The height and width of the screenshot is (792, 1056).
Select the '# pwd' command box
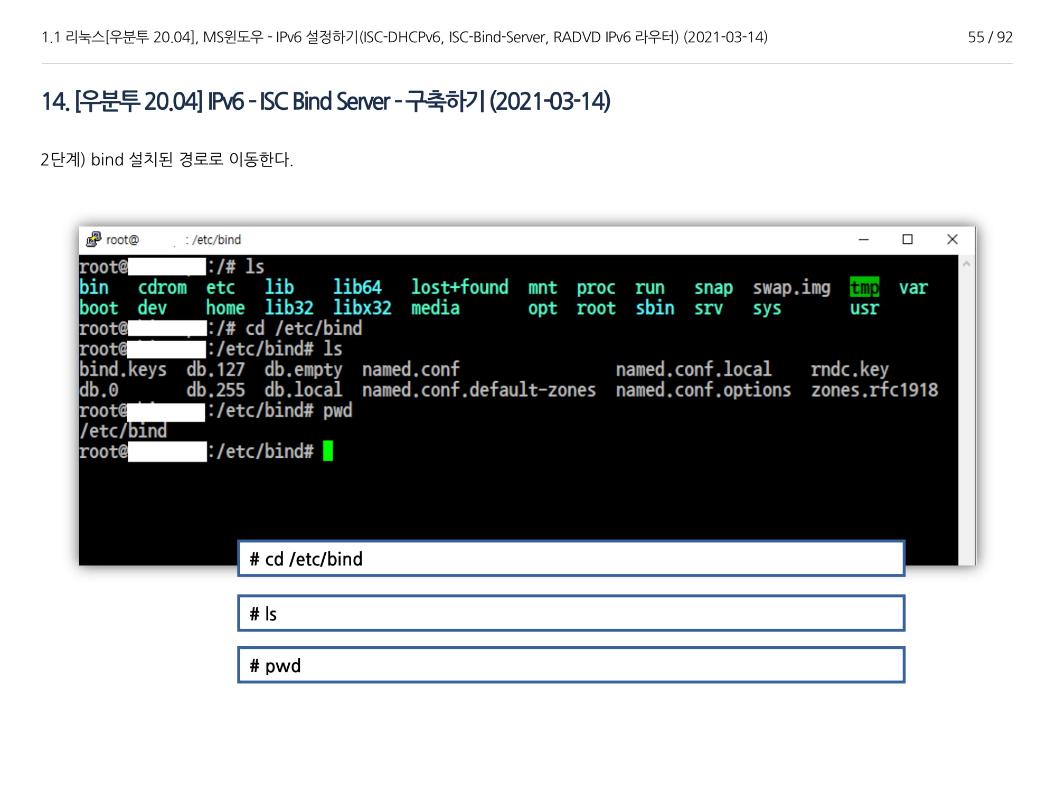[x=571, y=665]
